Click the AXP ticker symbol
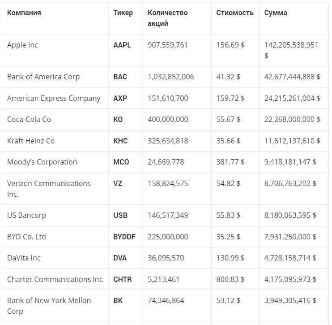This screenshot has height=325, width=332. 120,99
